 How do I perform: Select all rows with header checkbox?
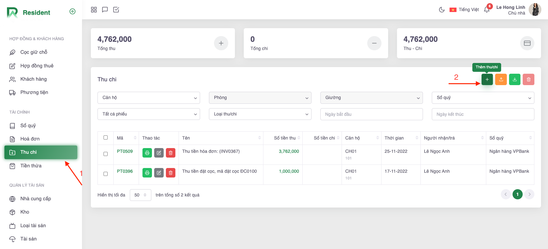[x=105, y=138]
